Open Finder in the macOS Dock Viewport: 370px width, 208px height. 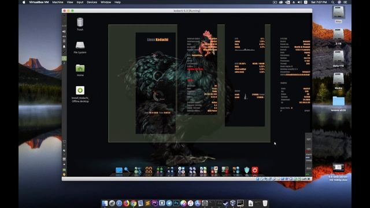pos(105,203)
